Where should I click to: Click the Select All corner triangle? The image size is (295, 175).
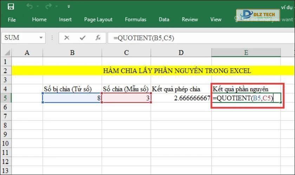[x=7, y=52]
